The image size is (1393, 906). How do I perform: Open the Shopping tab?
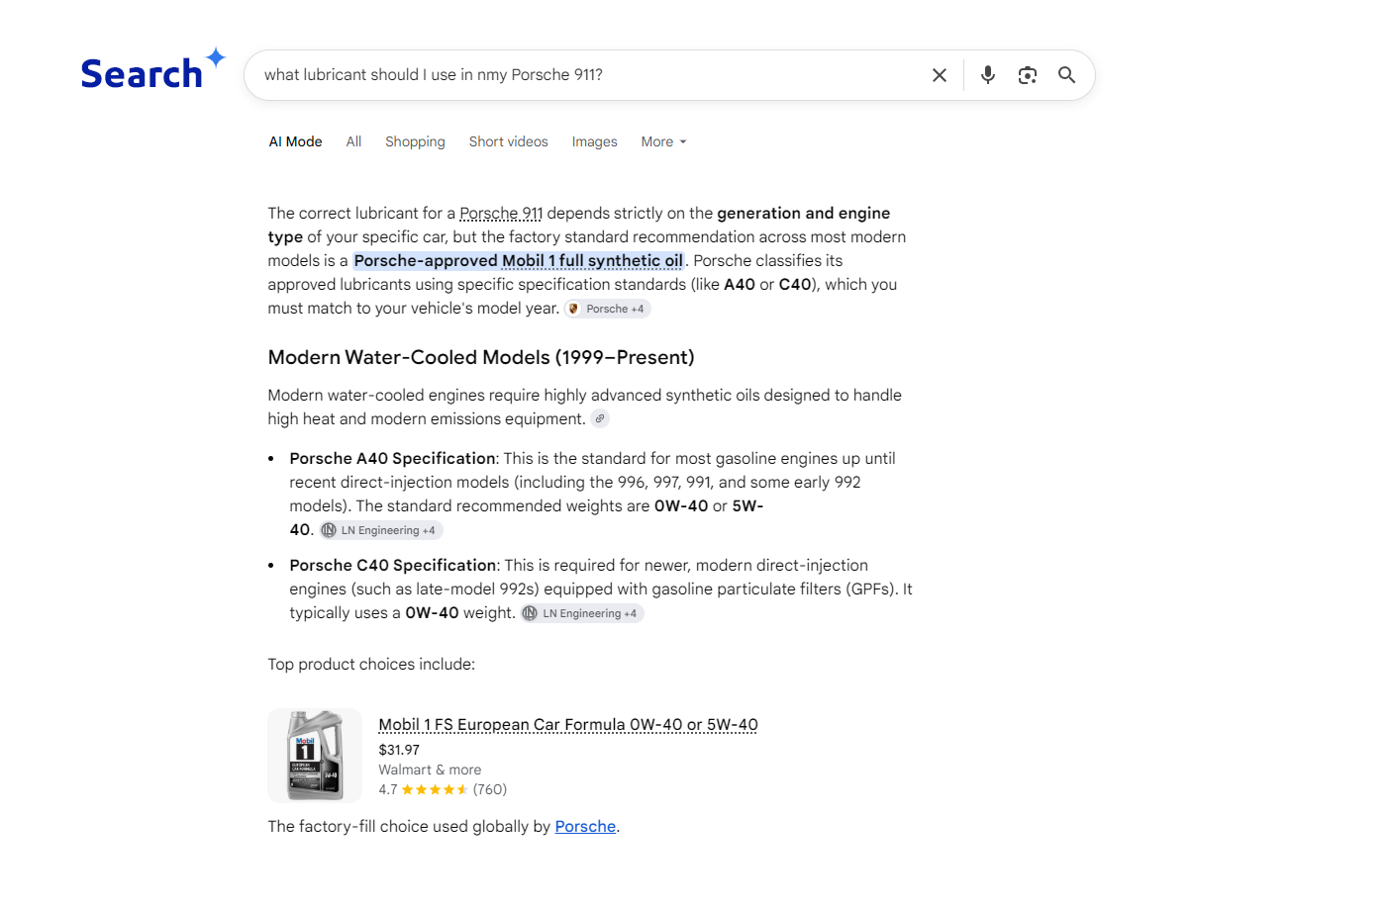point(415,141)
